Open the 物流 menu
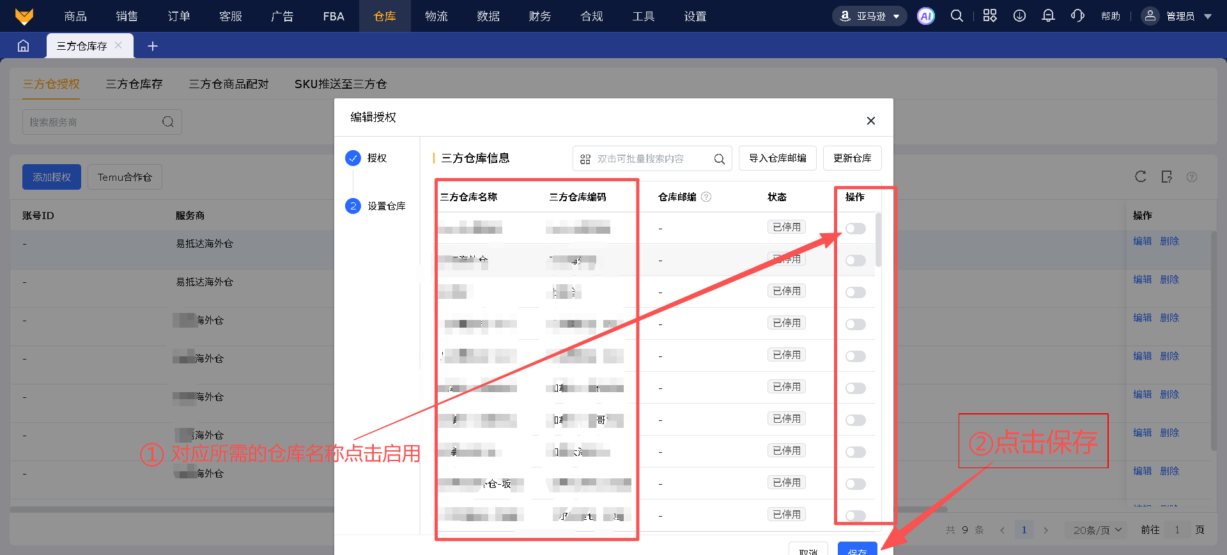This screenshot has width=1227, height=555. click(x=436, y=16)
